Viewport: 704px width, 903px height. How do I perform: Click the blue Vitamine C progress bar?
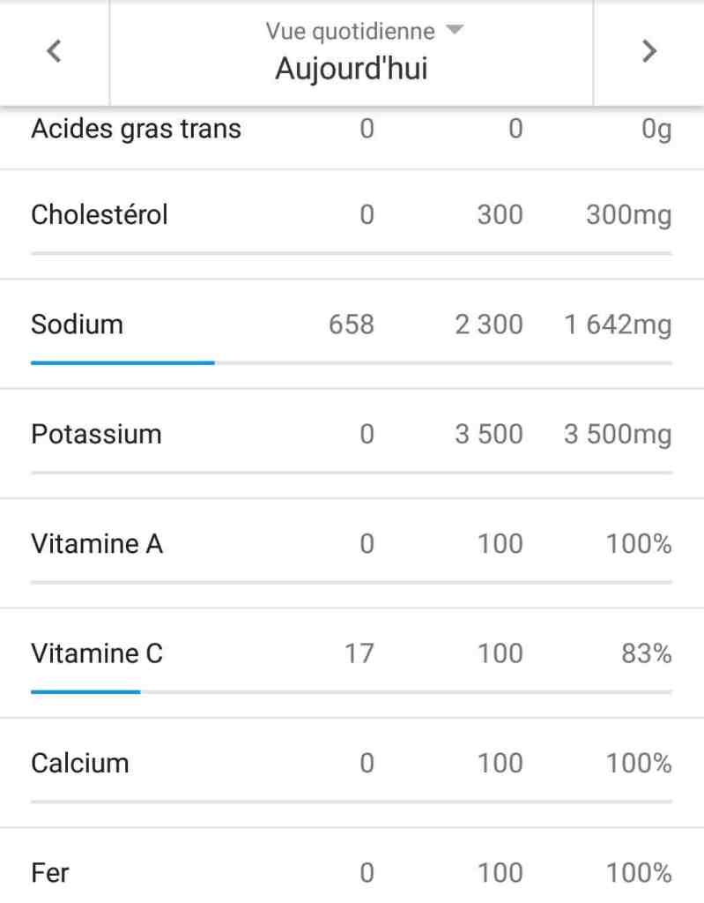tap(85, 691)
